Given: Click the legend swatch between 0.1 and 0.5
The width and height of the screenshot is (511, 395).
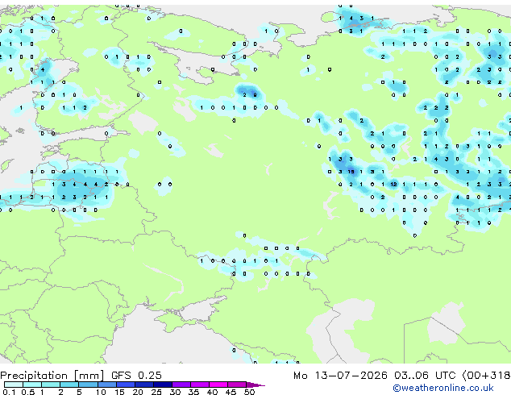Looking at the screenshot, I should click(14, 385).
